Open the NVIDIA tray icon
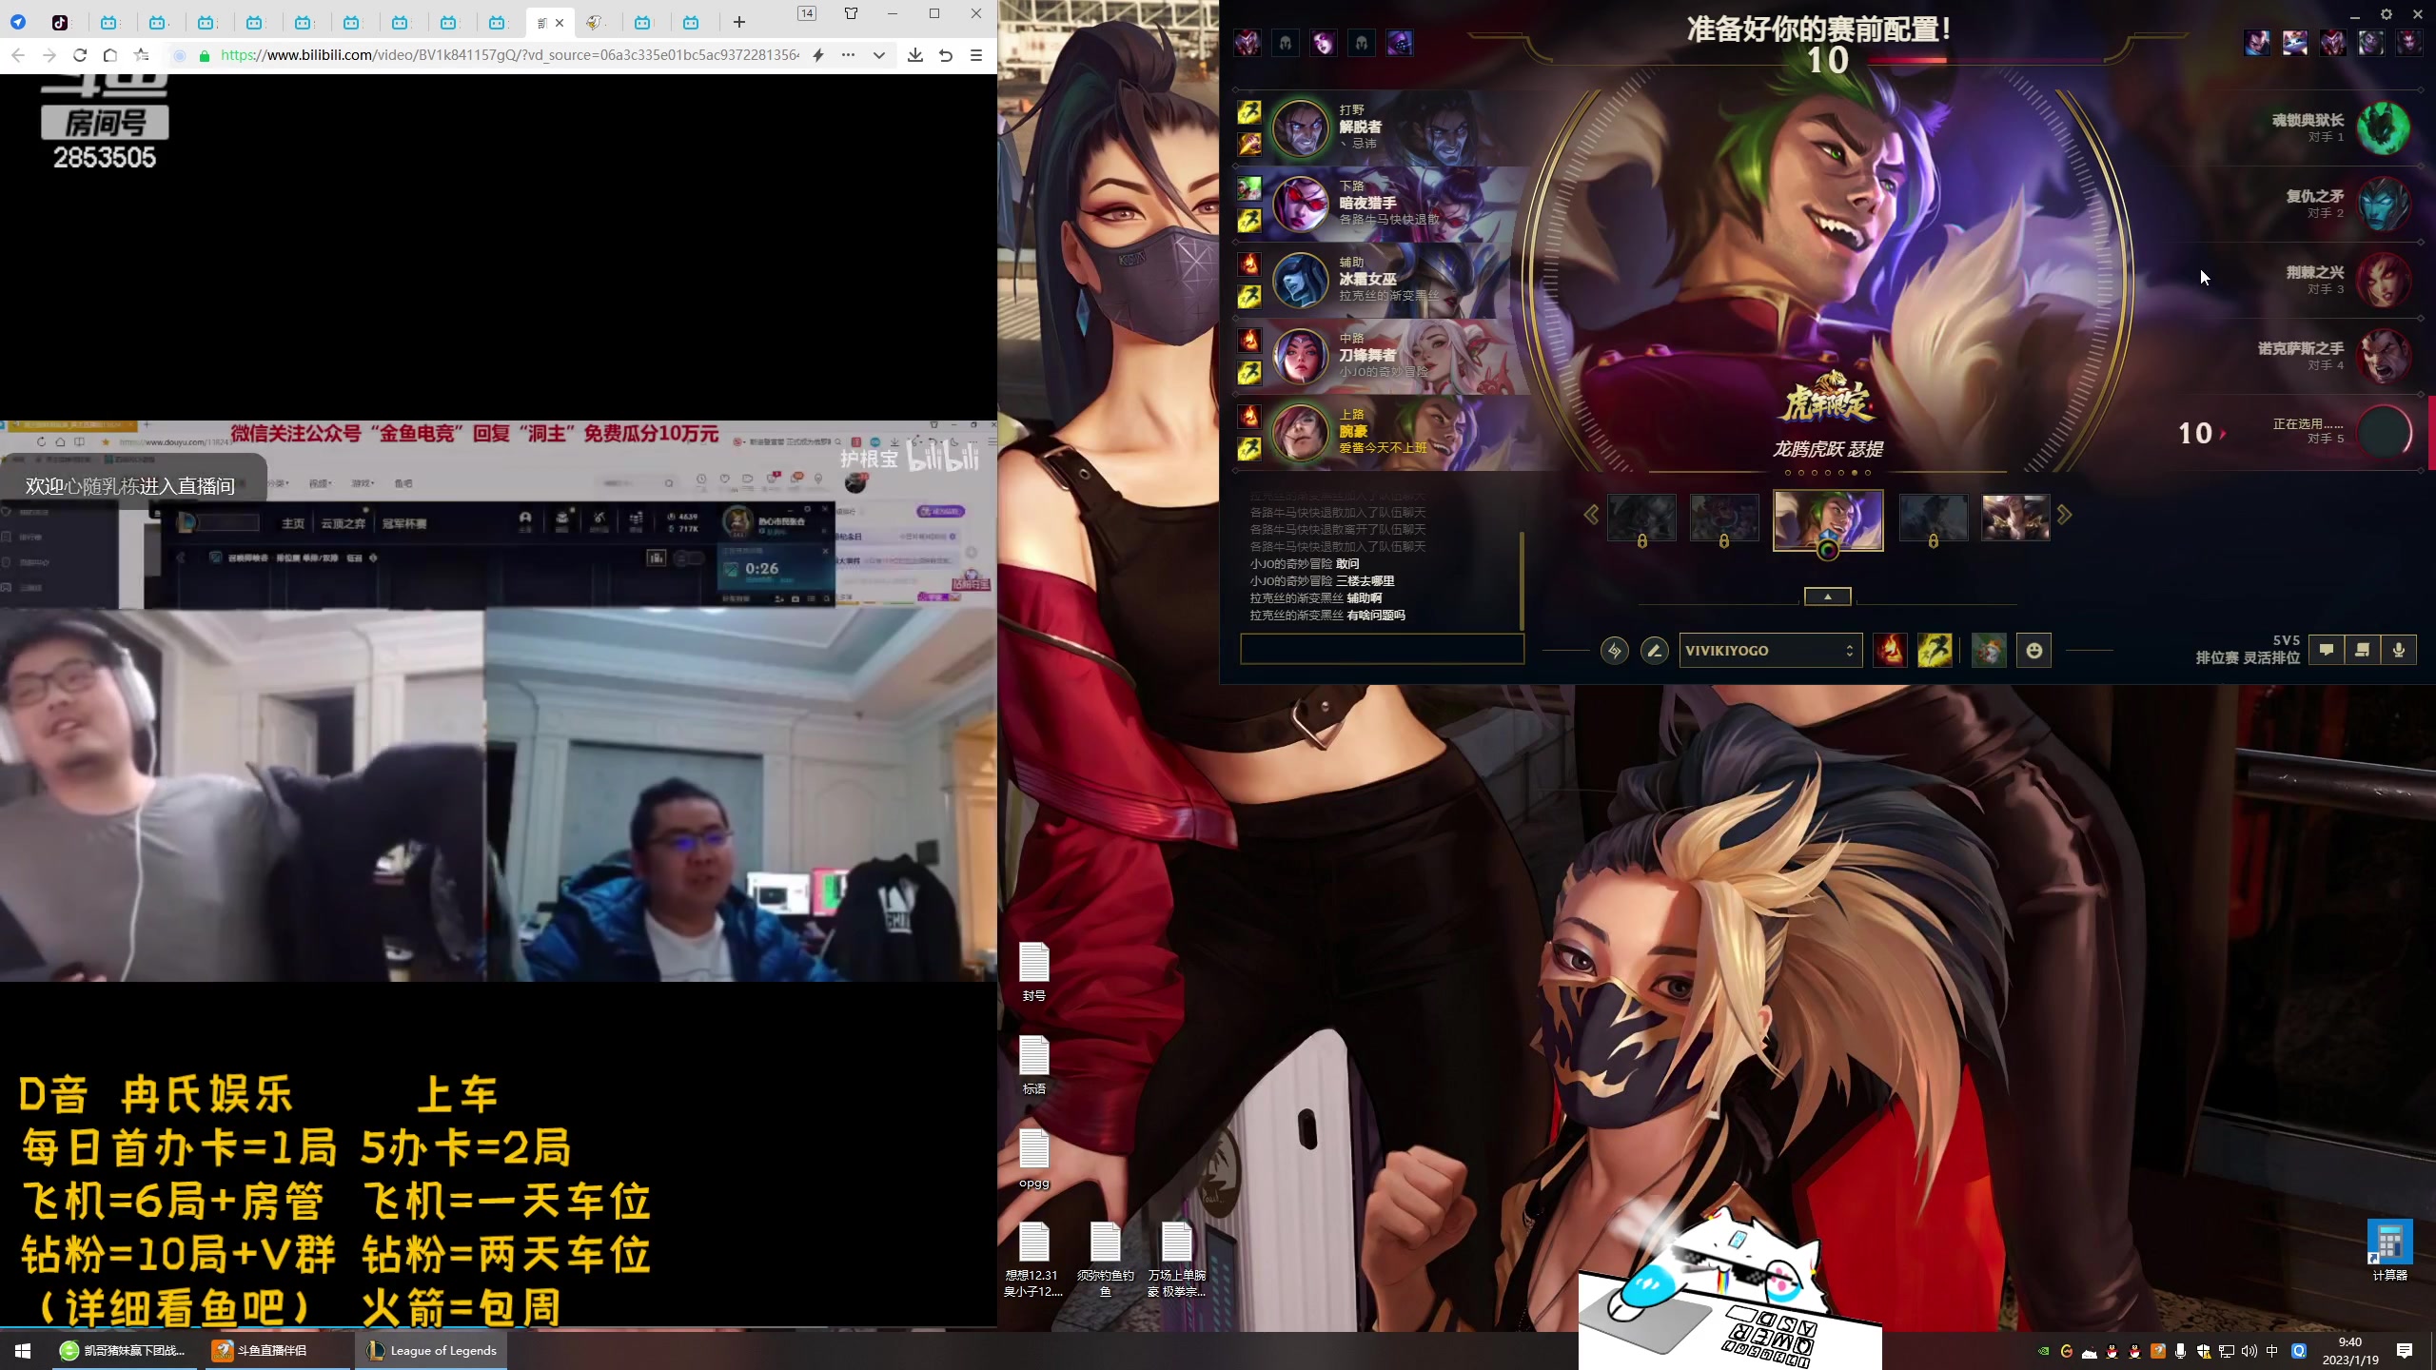Screen dimensions: 2436x1370 [2044, 1351]
